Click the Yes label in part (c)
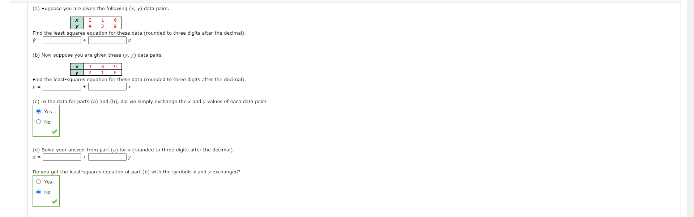Viewport: 694px width, 217px height. tap(48, 112)
